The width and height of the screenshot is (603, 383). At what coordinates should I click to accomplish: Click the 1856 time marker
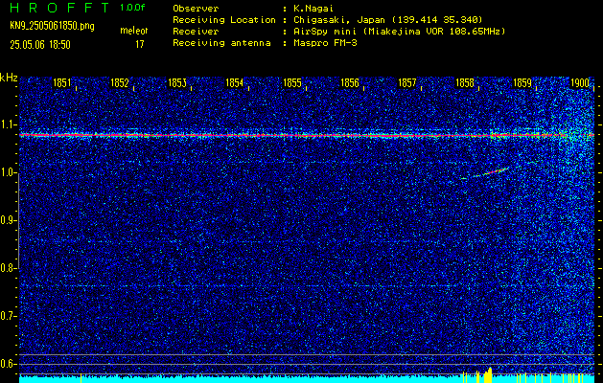(x=350, y=83)
